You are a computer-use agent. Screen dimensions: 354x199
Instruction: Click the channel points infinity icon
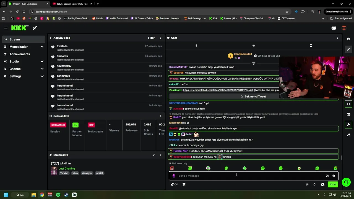click(x=174, y=184)
